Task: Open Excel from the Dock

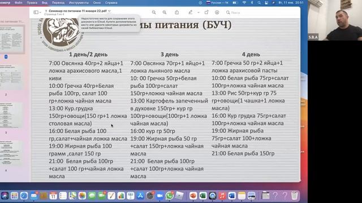Action: click(x=202, y=196)
